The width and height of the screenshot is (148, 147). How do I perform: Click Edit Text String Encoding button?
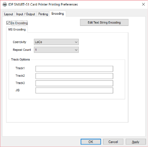[x=104, y=22]
